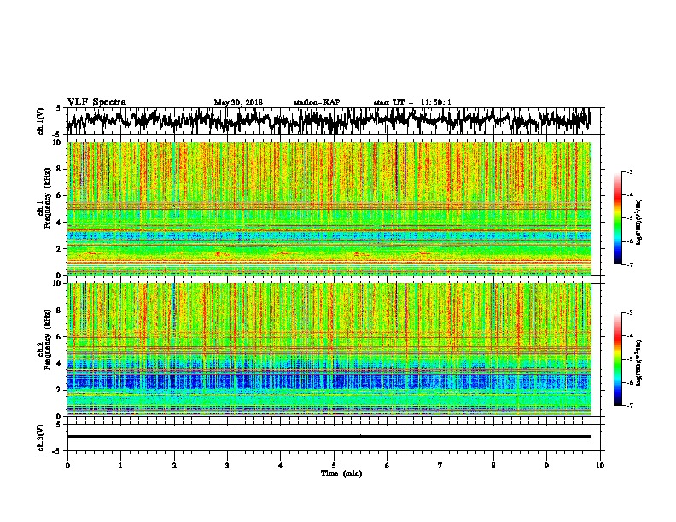Click the time axis tick label '1'

point(120,466)
